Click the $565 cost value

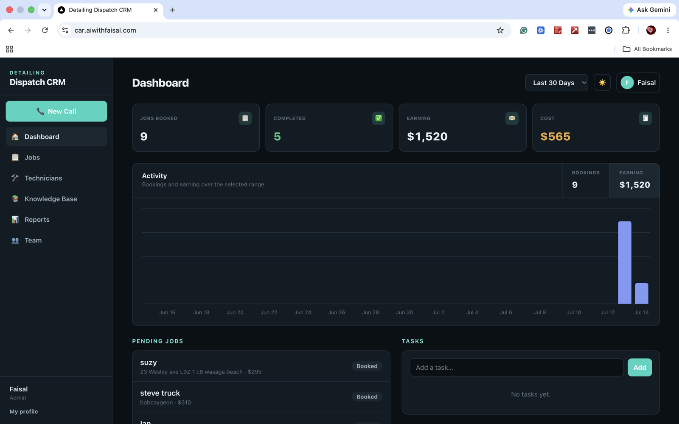point(555,137)
